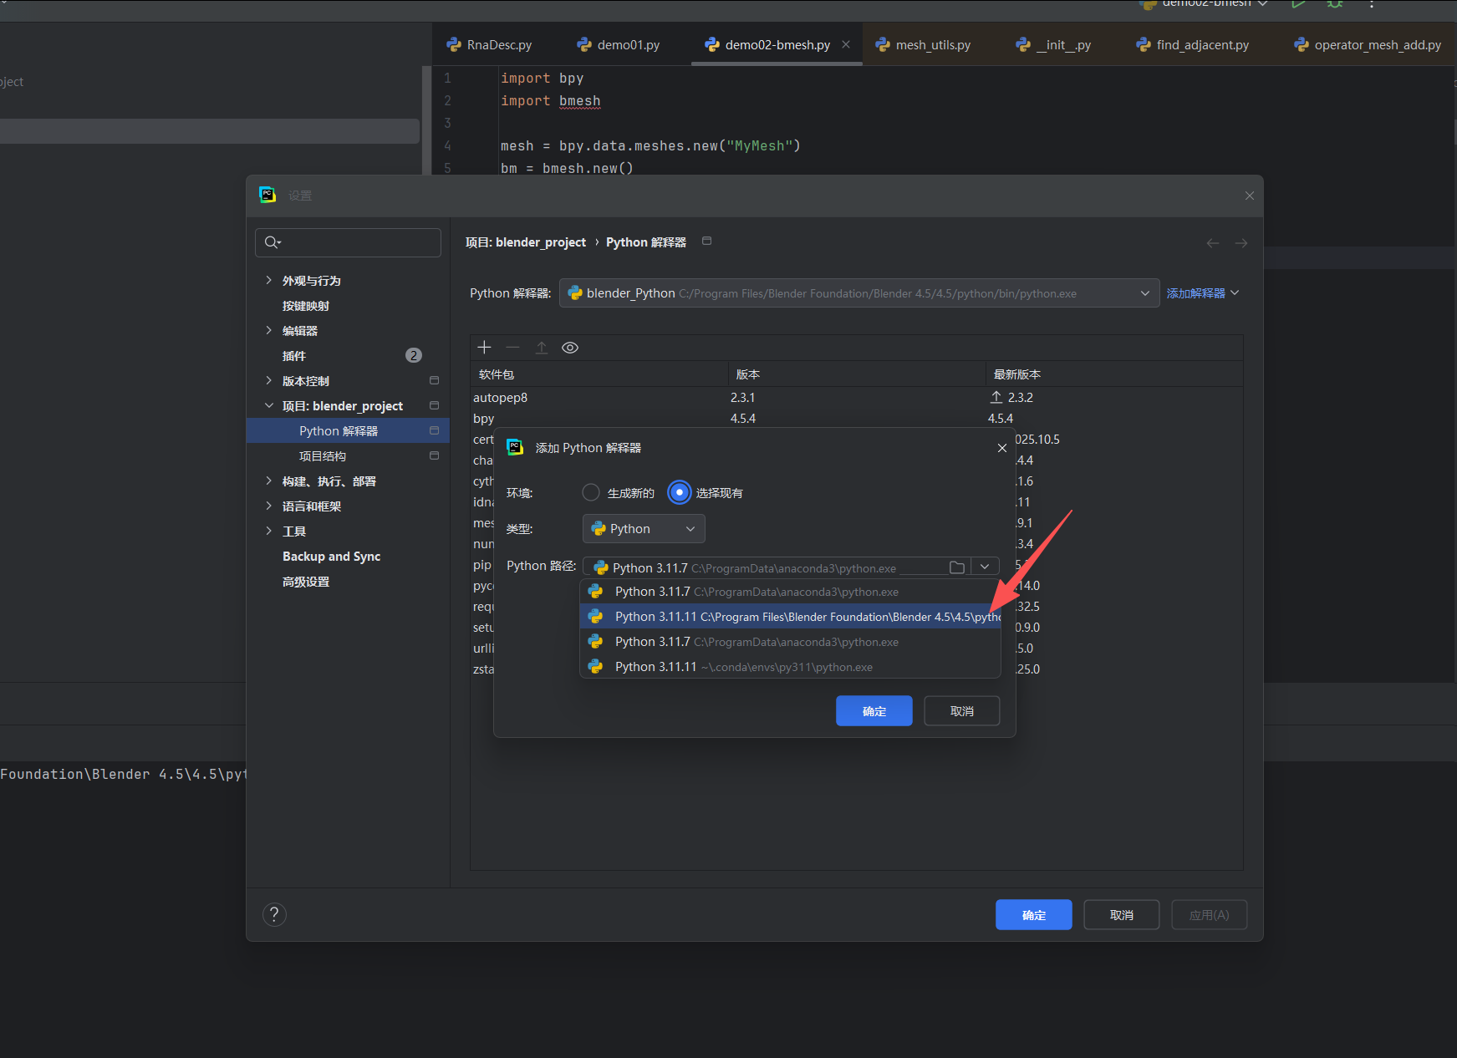1457x1058 pixels.
Task: Click 确定 in the settings dialog footer
Action: click(1034, 915)
